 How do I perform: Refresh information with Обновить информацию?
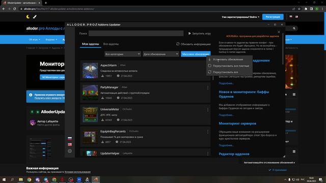(x=194, y=44)
